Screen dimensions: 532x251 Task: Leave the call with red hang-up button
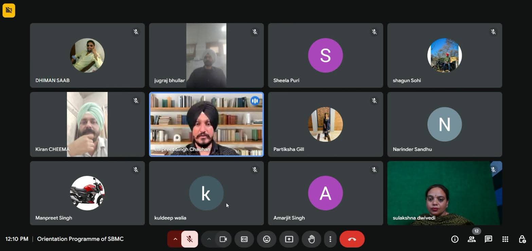[x=352, y=239]
